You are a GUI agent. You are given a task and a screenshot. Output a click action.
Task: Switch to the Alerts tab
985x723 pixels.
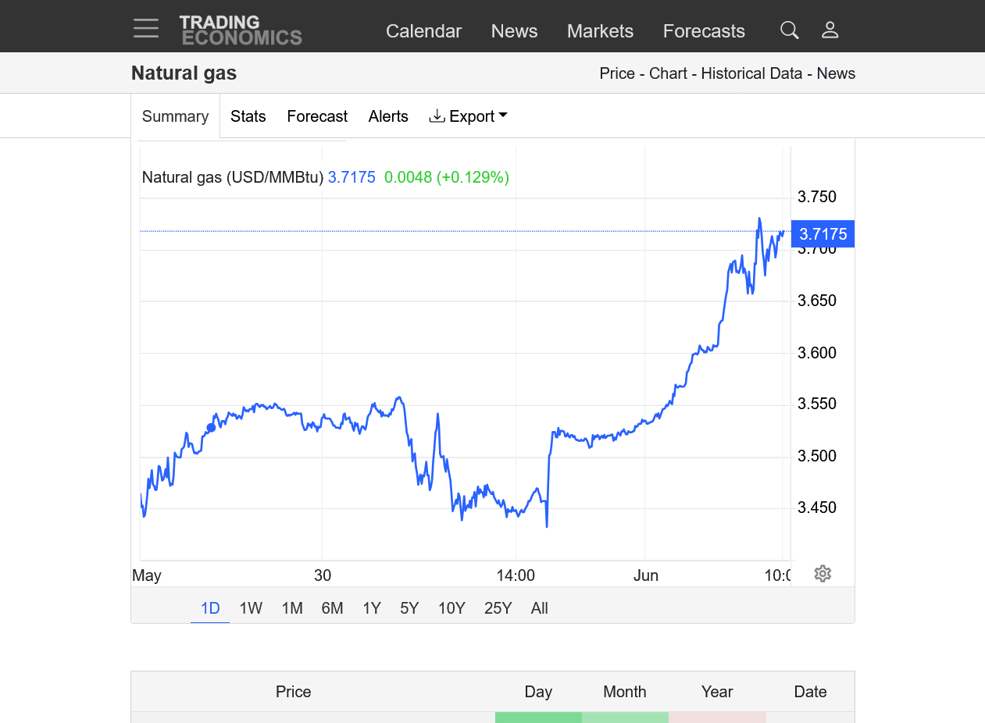pos(388,116)
